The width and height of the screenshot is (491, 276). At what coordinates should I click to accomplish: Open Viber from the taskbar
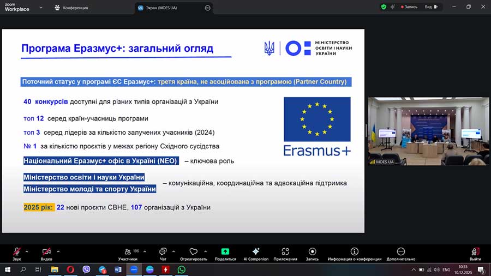pyautogui.click(x=86, y=269)
